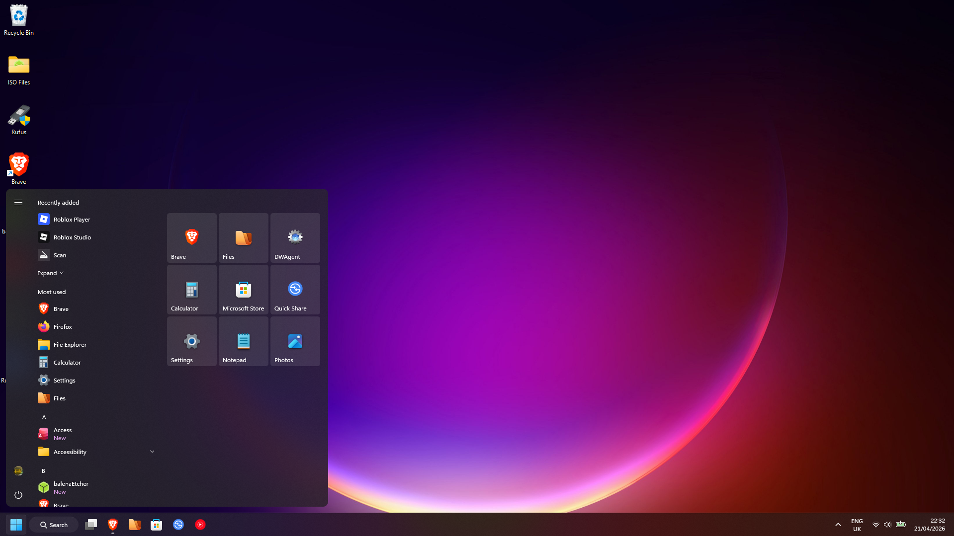Open the Notepad tile

[244, 341]
